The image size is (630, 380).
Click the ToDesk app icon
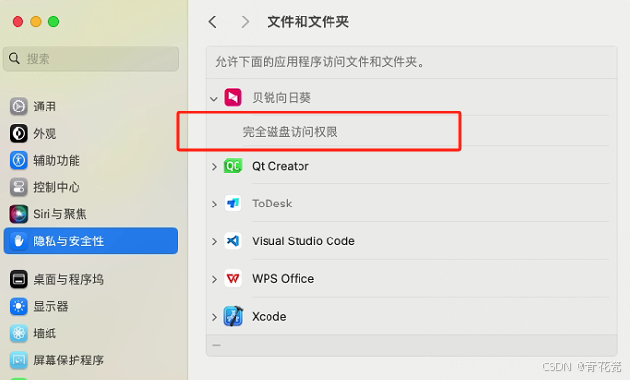click(233, 204)
